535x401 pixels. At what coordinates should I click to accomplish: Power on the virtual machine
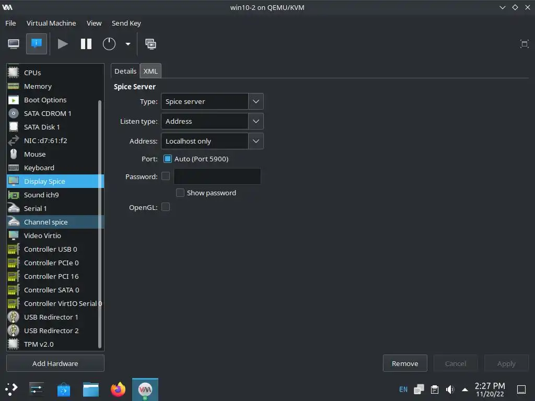(63, 44)
